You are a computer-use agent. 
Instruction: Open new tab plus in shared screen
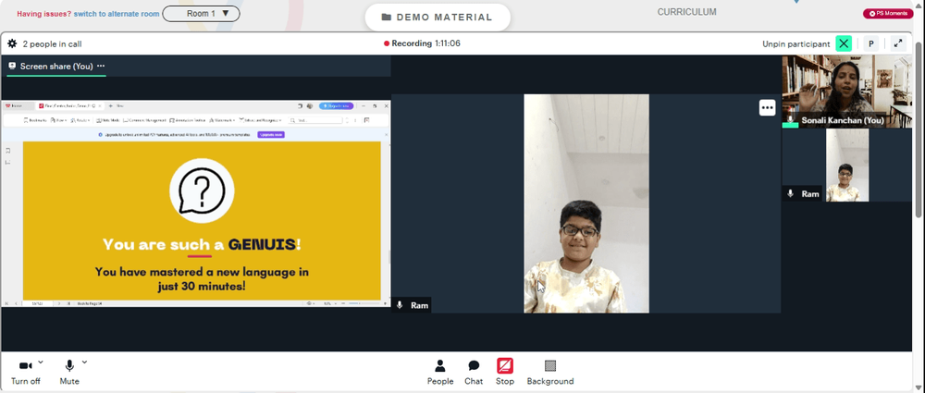tap(111, 106)
